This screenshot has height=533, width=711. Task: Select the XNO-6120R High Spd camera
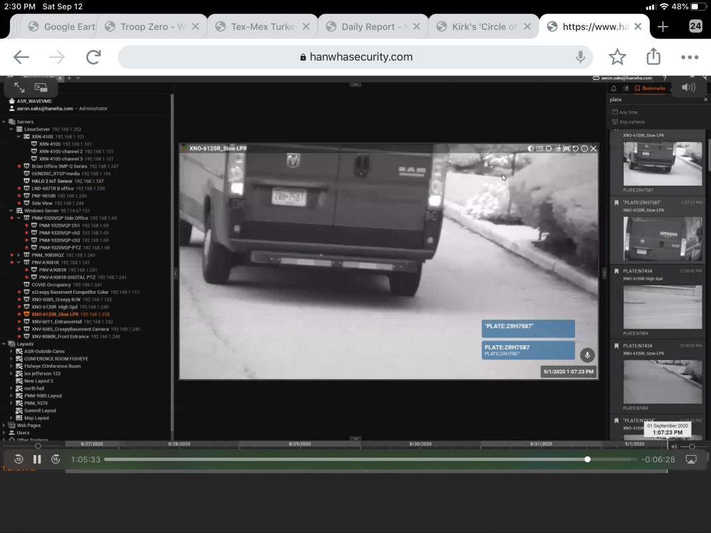pyautogui.click(x=70, y=307)
